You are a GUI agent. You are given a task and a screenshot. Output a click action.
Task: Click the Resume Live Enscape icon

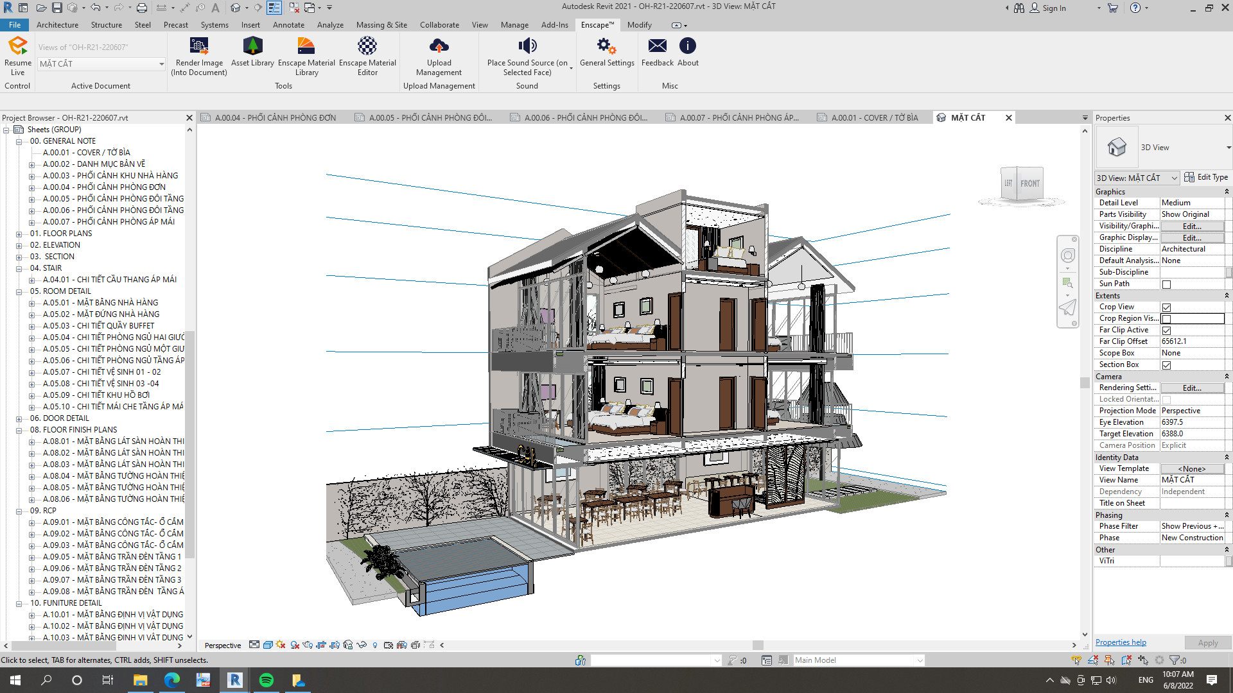pyautogui.click(x=17, y=46)
